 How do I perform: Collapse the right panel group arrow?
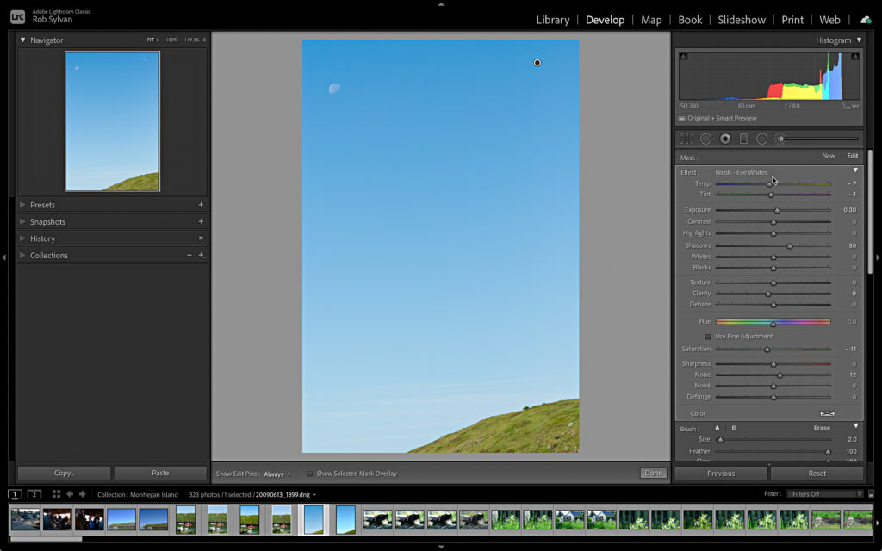click(878, 257)
